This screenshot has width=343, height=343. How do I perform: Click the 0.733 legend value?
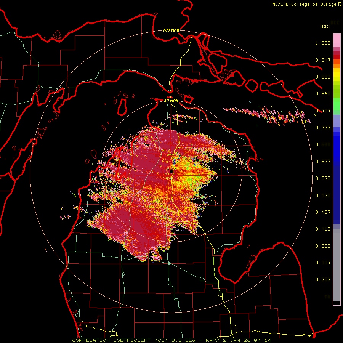point(323,128)
